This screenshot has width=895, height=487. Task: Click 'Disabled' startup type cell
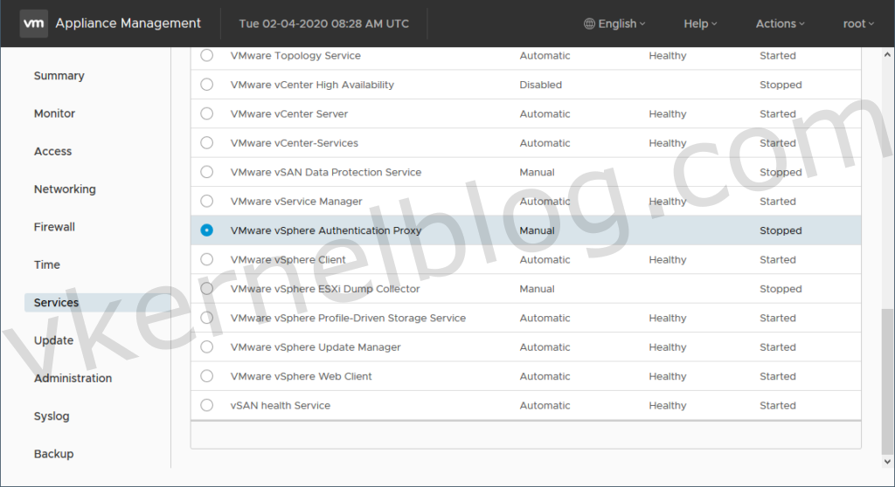pyautogui.click(x=540, y=85)
